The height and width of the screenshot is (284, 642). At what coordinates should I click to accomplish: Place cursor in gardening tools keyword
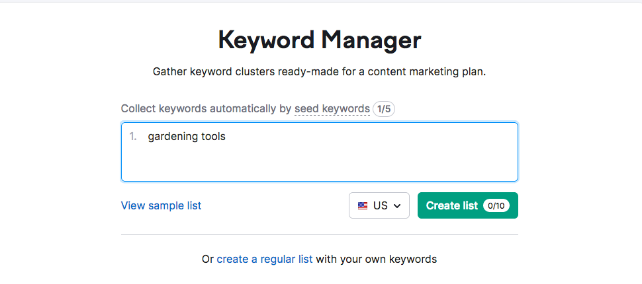pyautogui.click(x=187, y=137)
